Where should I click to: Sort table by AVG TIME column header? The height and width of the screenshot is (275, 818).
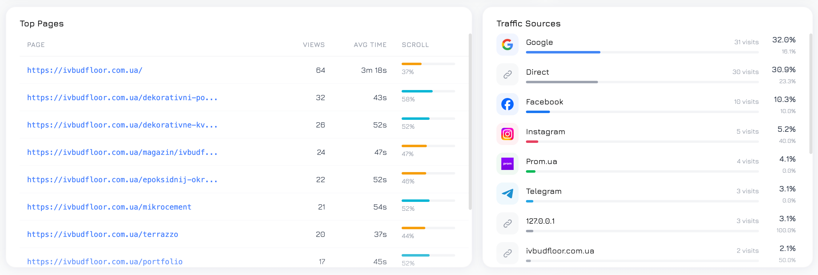tap(370, 45)
